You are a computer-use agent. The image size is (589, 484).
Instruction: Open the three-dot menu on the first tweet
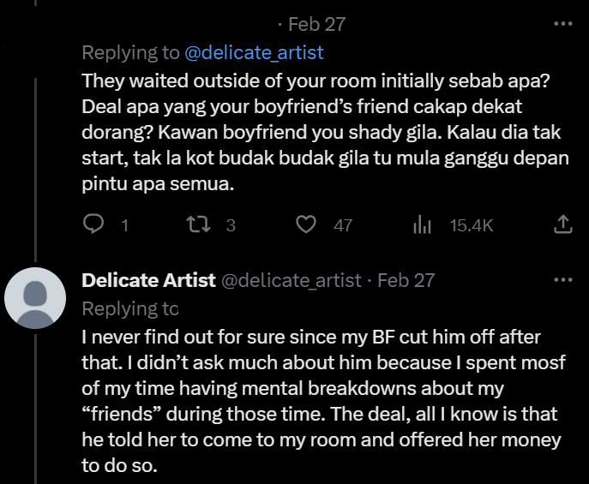[x=563, y=24]
